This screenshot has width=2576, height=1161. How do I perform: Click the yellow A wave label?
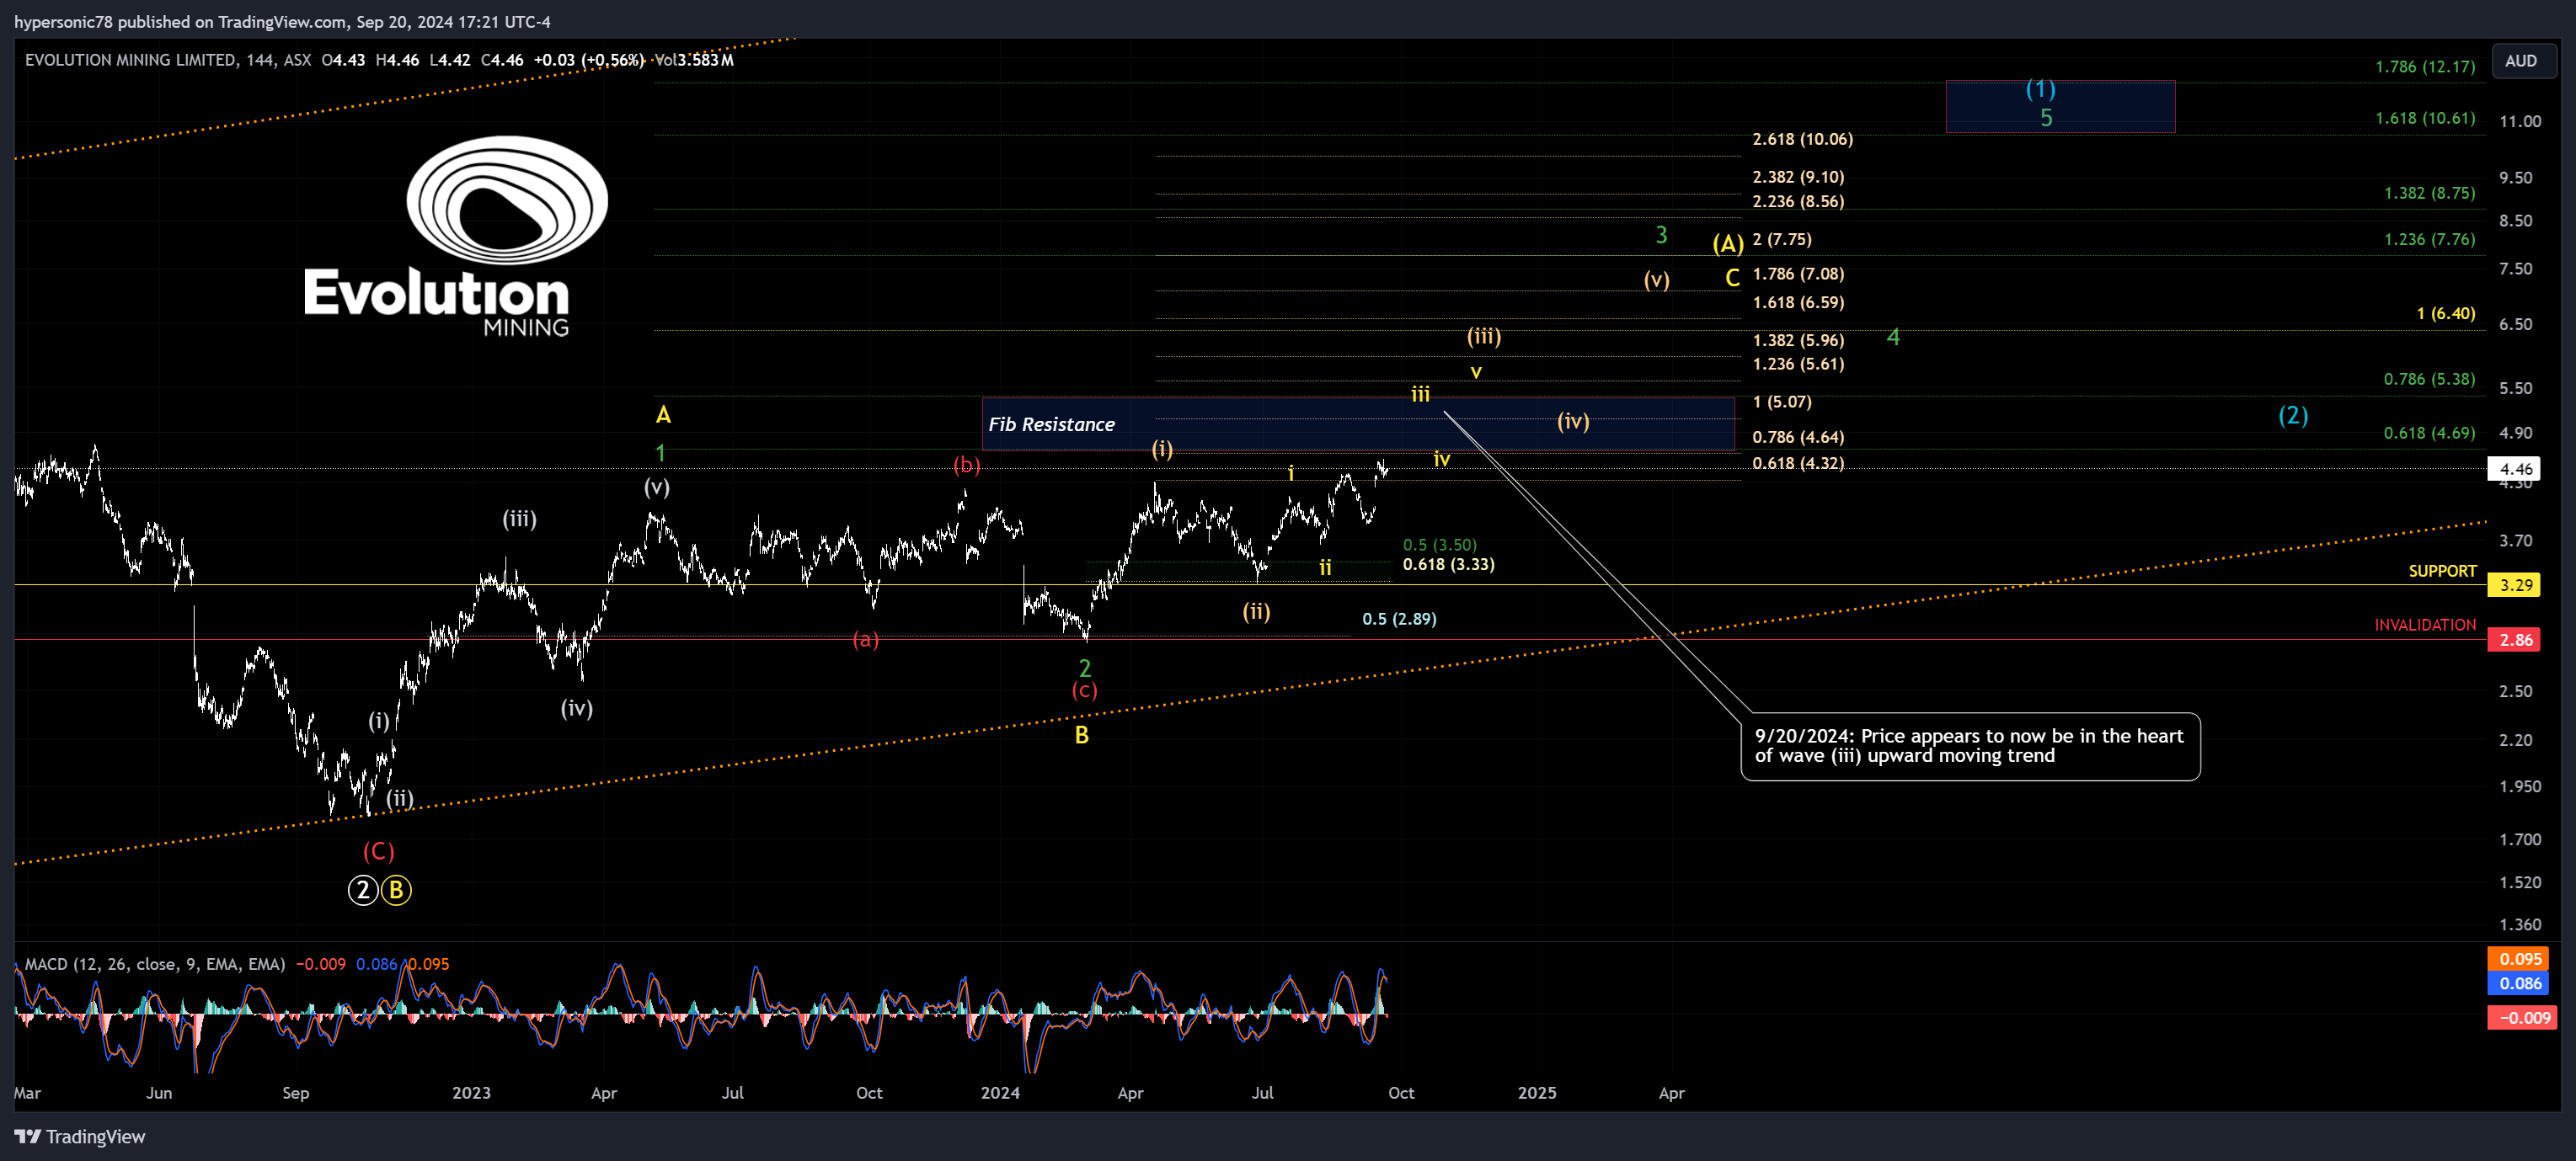[x=663, y=414]
